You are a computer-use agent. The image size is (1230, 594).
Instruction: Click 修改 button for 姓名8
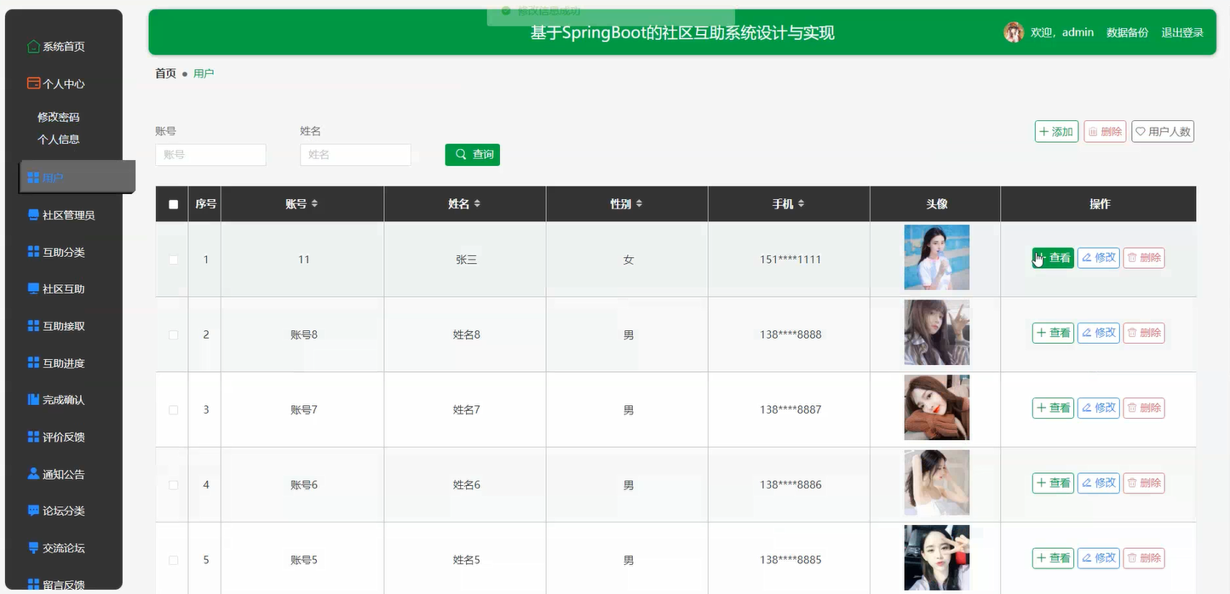click(1098, 333)
